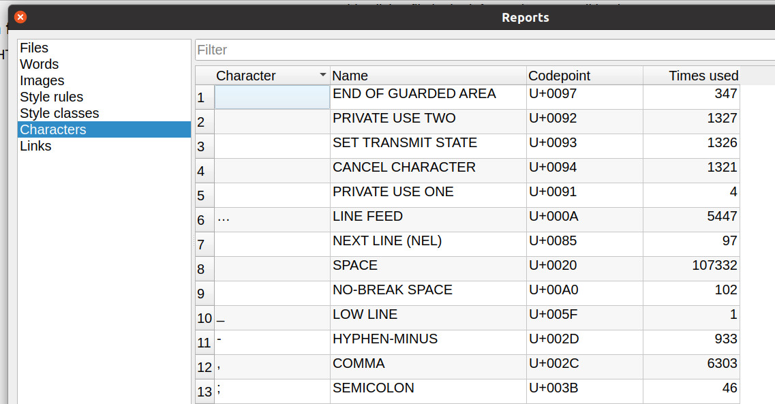Open the Style rules report
The height and width of the screenshot is (404, 775).
pyautogui.click(x=52, y=97)
